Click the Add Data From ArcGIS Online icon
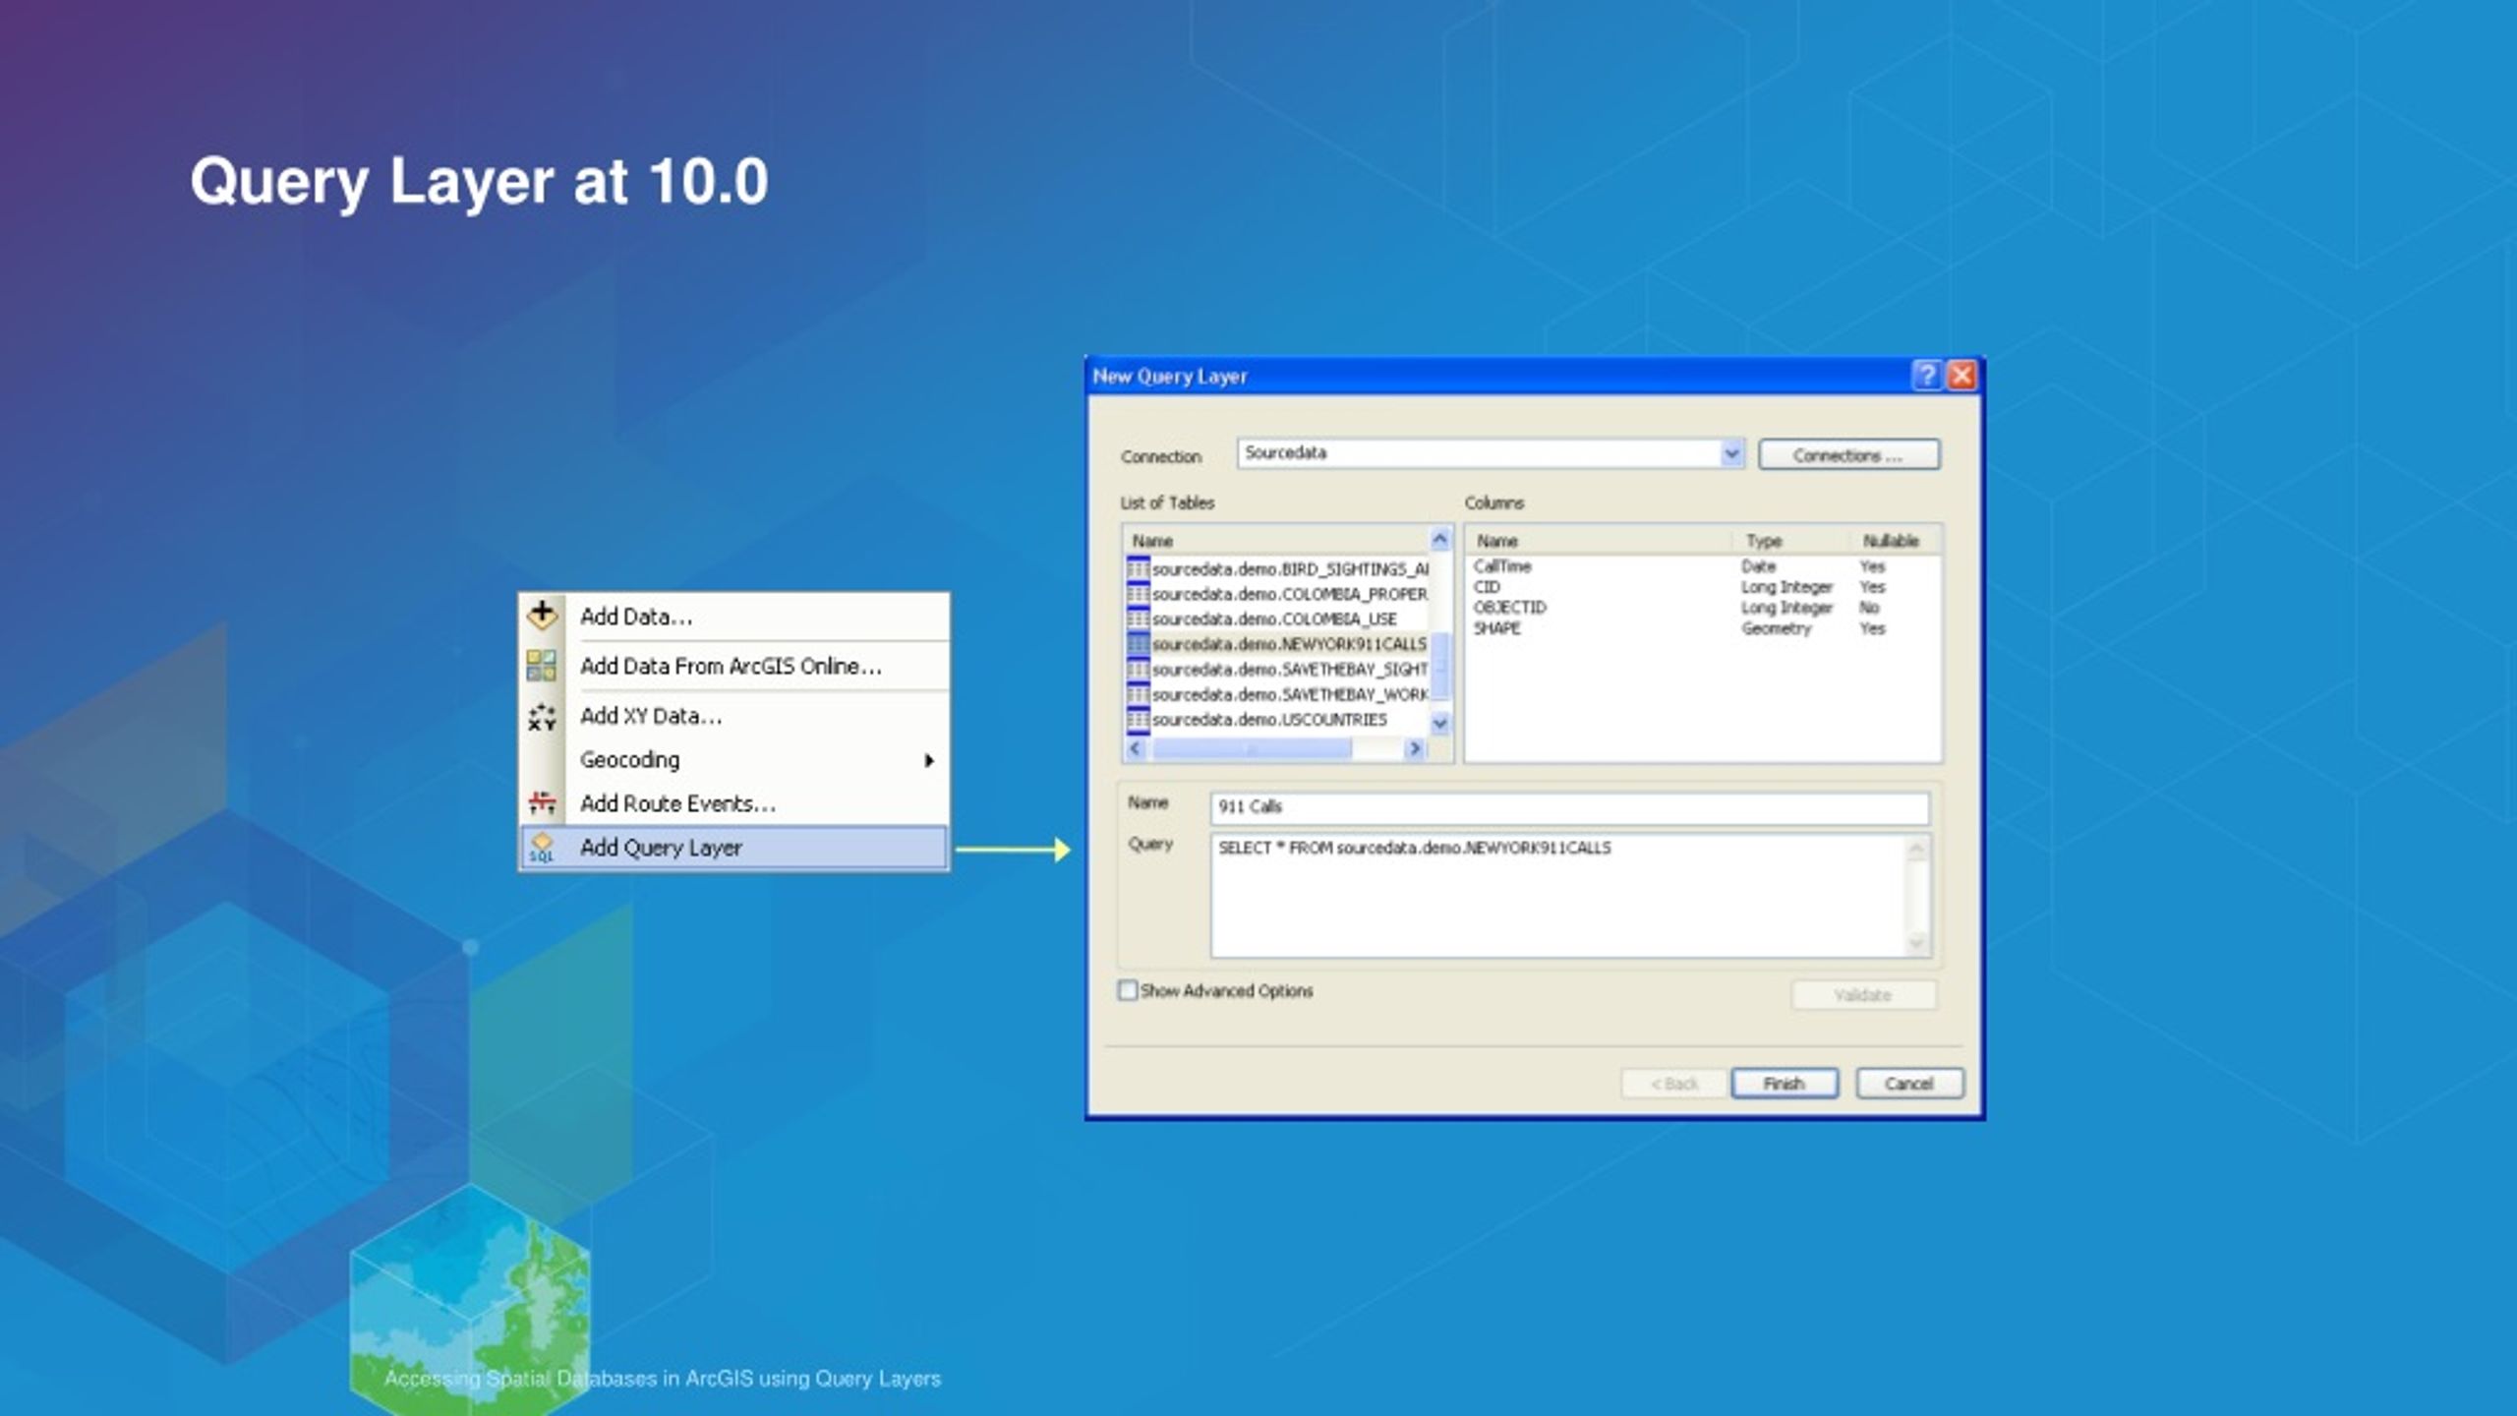 tap(542, 666)
